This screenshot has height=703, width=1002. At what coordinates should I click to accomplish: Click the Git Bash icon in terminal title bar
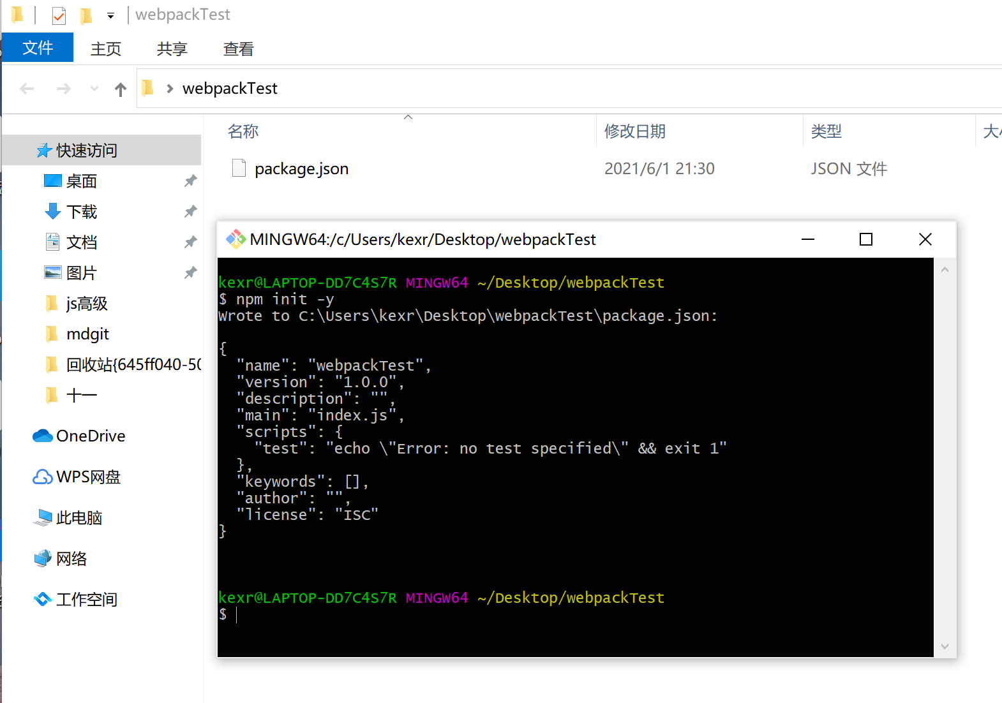pos(236,239)
